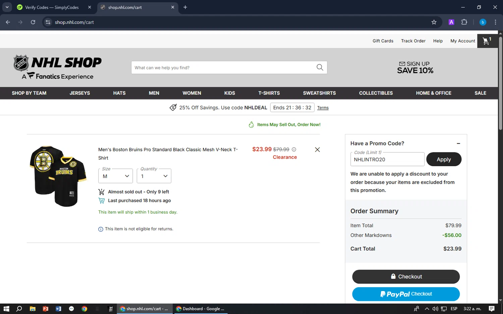Viewport: 503px width, 314px height.
Task: Open Jerseys menu
Action: [x=80, y=93]
